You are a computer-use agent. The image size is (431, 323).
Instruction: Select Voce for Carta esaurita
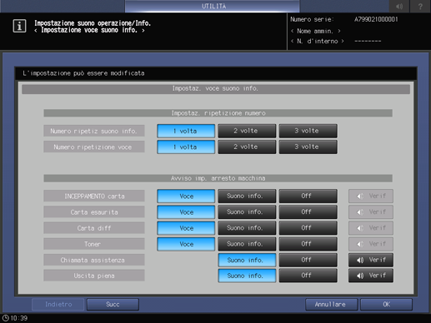(186, 212)
